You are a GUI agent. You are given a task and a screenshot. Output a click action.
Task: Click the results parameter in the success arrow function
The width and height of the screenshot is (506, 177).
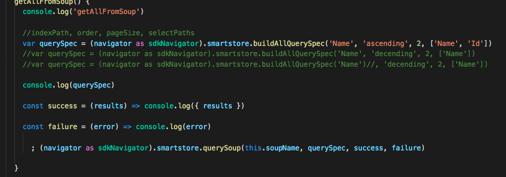tap(106, 106)
